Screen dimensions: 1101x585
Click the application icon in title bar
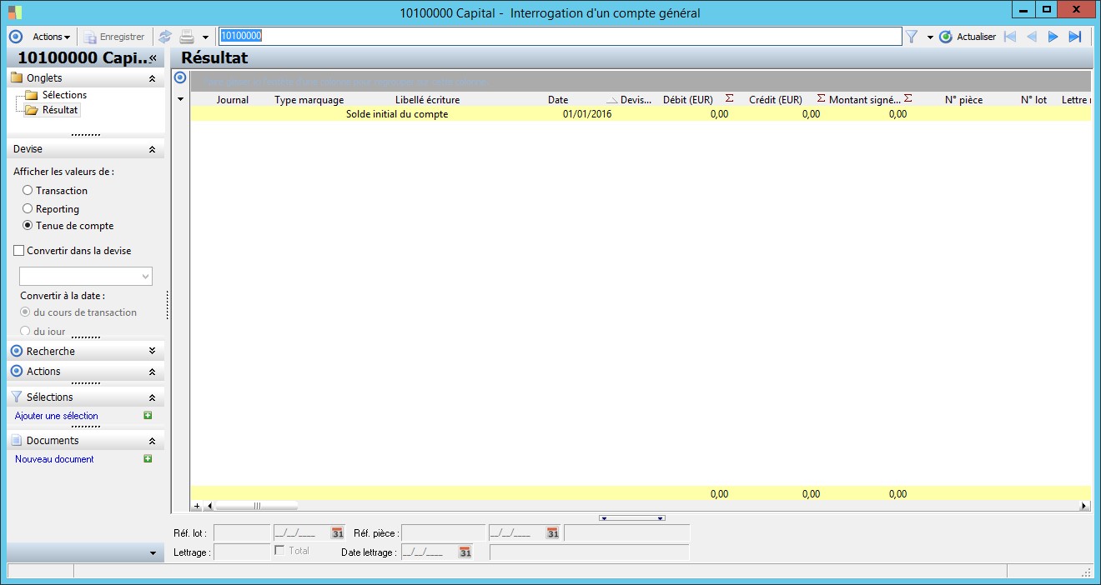click(x=15, y=12)
